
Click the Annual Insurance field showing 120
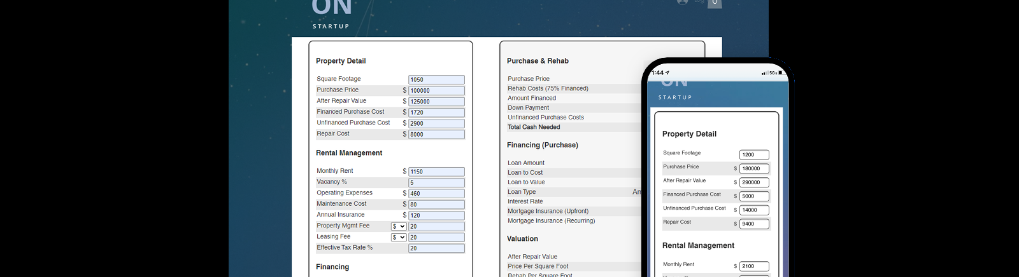[x=436, y=215]
